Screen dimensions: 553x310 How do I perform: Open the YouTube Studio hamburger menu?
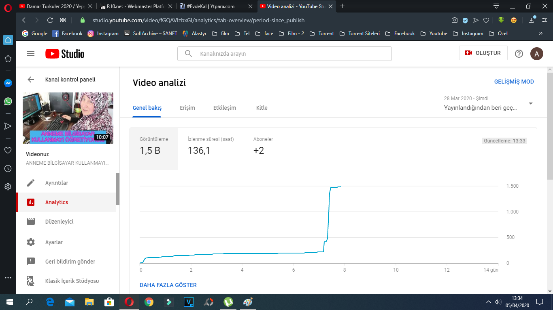31,54
